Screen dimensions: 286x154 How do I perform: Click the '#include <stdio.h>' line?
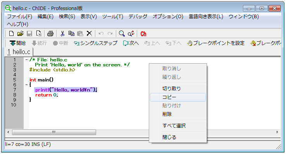pos(52,70)
